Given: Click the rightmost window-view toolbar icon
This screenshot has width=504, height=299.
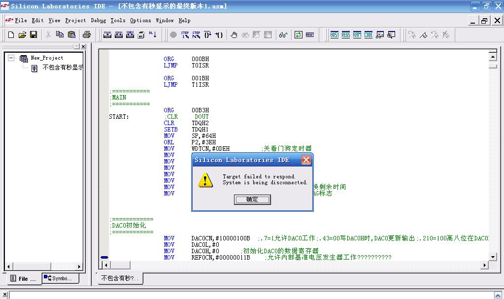Looking at the screenshot, I should (x=391, y=34).
